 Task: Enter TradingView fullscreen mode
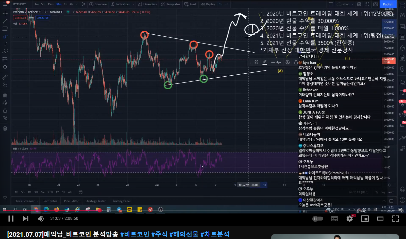tap(367, 4)
